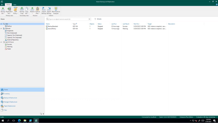Click the Import Backup ribbon icon
Screen dimensions: 218x123
pos(44,11)
